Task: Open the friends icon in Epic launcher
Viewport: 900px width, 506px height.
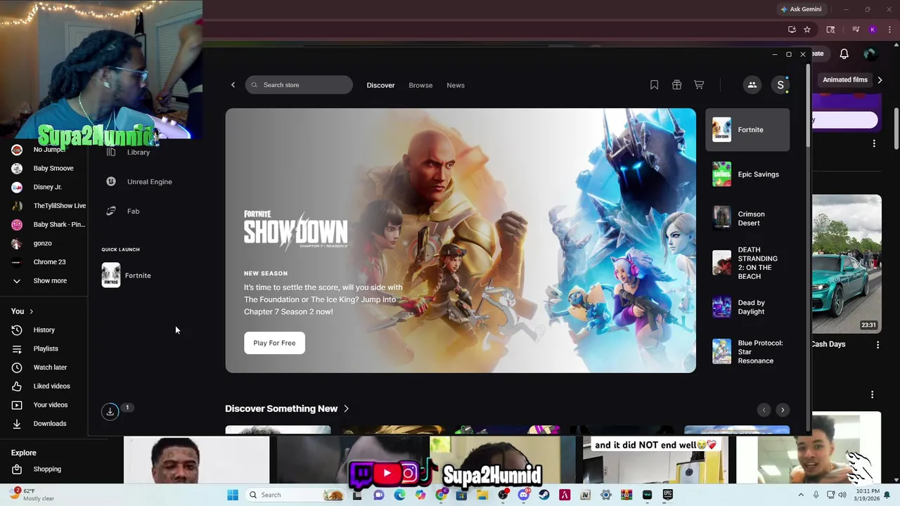Action: (x=752, y=85)
